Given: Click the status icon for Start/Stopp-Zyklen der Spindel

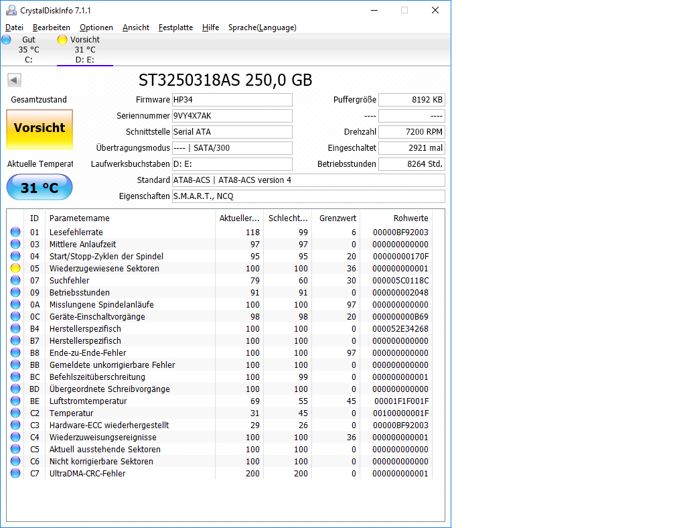Looking at the screenshot, I should (x=15, y=256).
